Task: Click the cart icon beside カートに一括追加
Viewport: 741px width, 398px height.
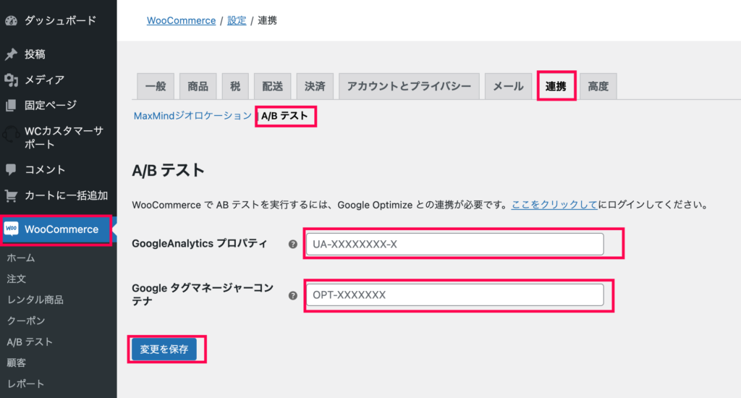Action: (12, 195)
